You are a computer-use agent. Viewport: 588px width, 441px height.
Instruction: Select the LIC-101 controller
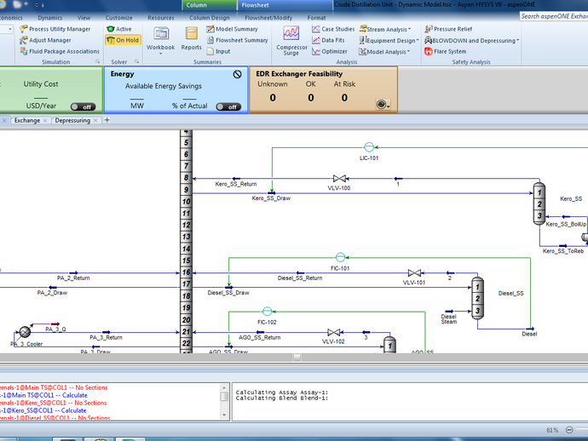[x=369, y=147]
